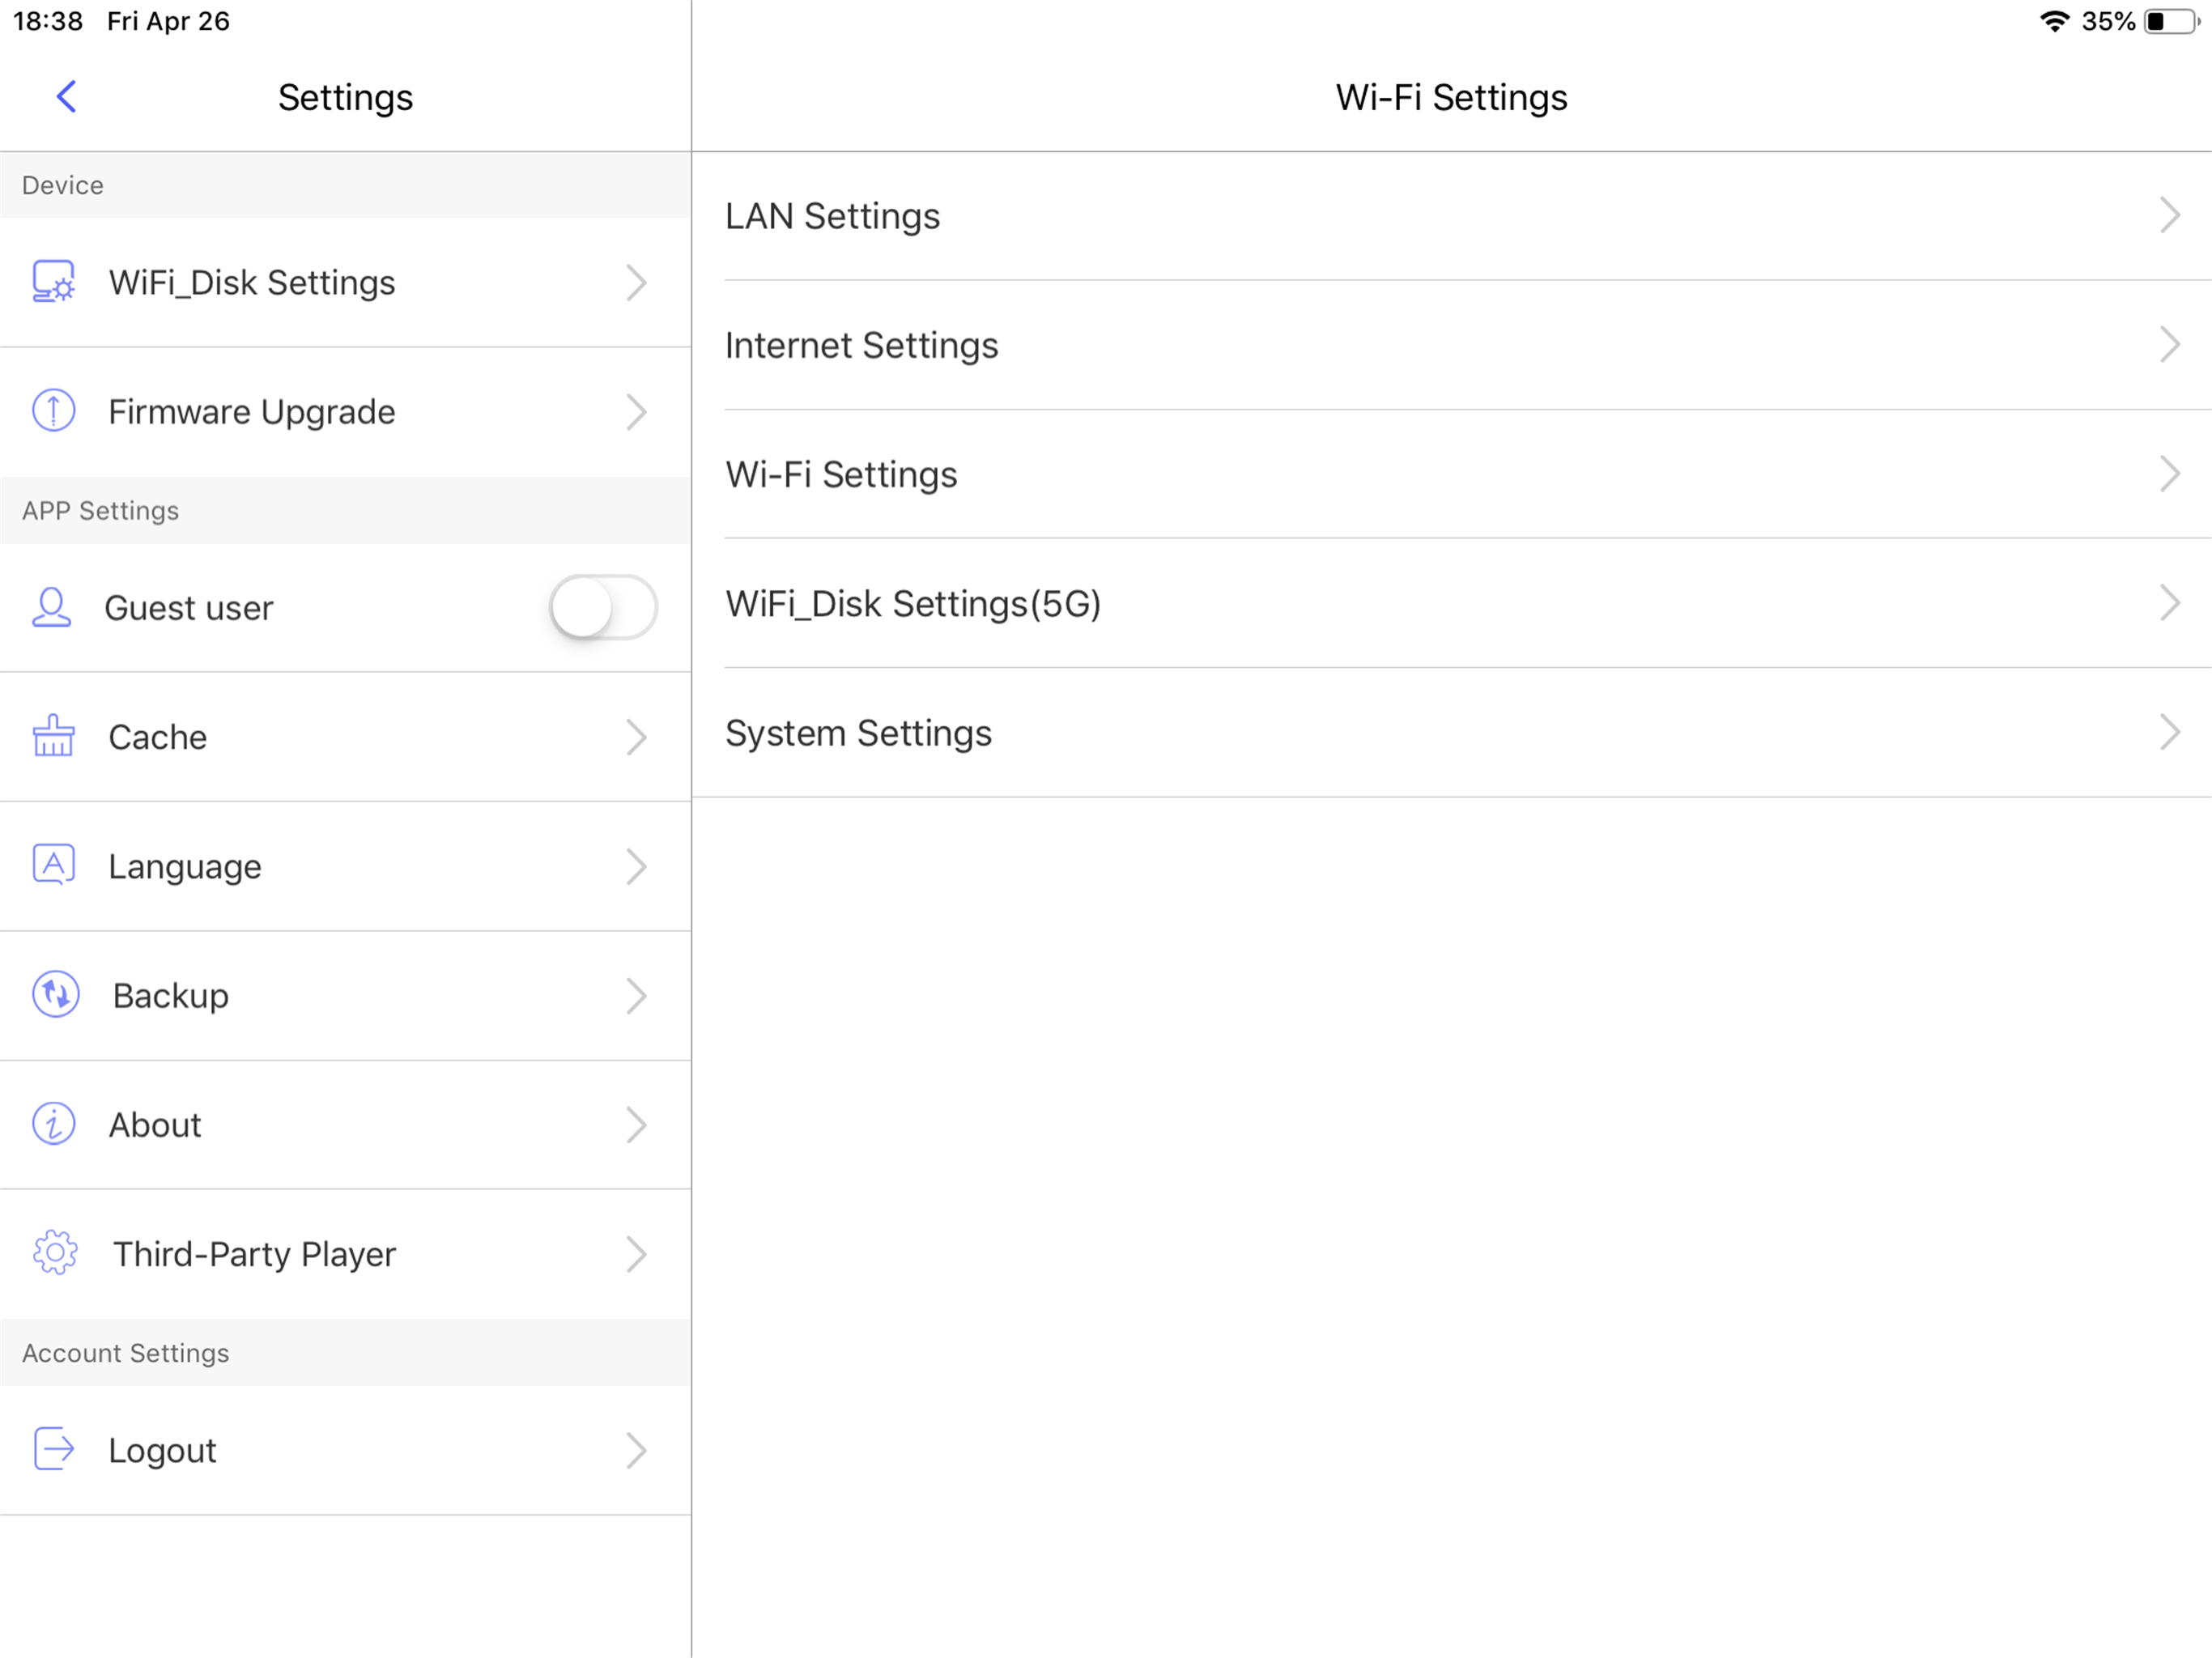
Task: Tap the battery indicator icon
Action: [x=2172, y=21]
